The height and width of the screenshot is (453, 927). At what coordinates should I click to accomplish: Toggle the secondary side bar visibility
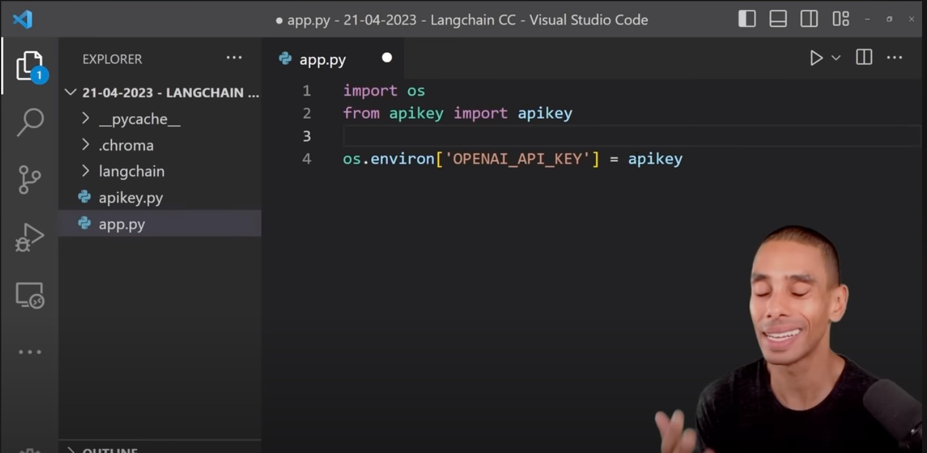(809, 19)
